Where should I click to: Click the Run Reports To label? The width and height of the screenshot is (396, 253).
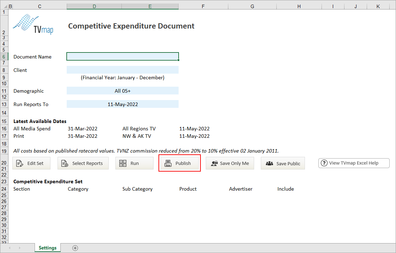tap(31, 104)
